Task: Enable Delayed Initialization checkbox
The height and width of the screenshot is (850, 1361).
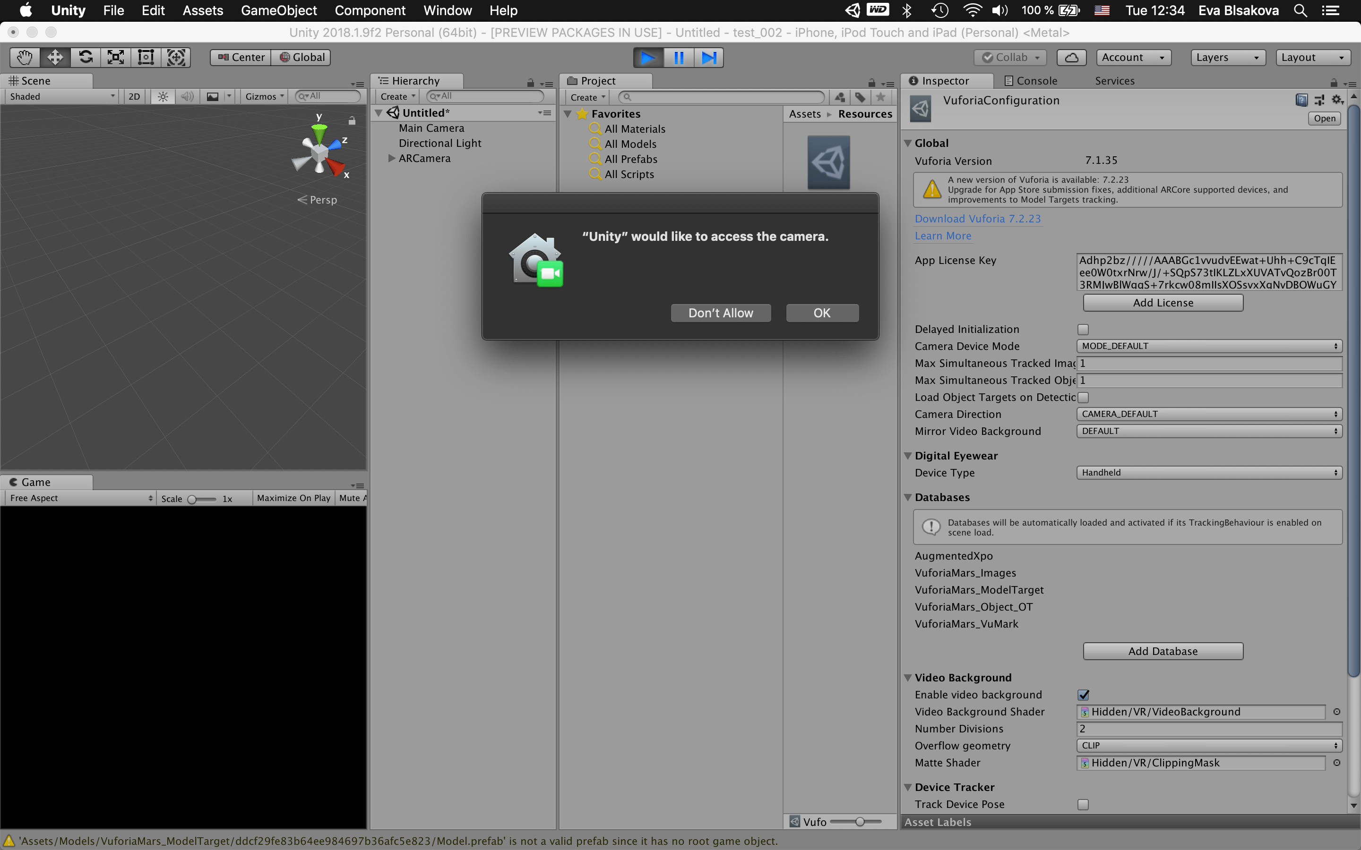Action: pos(1083,330)
